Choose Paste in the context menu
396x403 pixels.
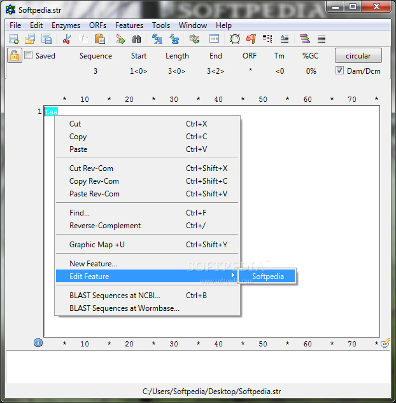point(147,149)
